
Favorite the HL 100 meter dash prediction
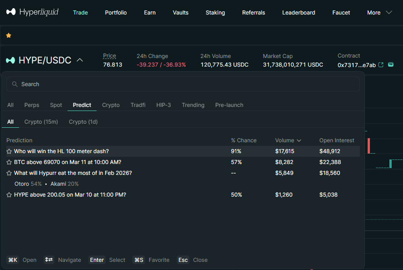[x=9, y=151]
